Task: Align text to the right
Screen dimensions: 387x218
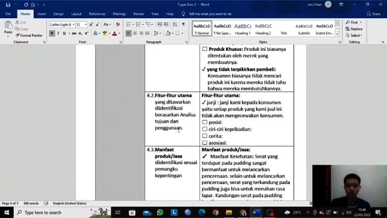Action: 141,33
